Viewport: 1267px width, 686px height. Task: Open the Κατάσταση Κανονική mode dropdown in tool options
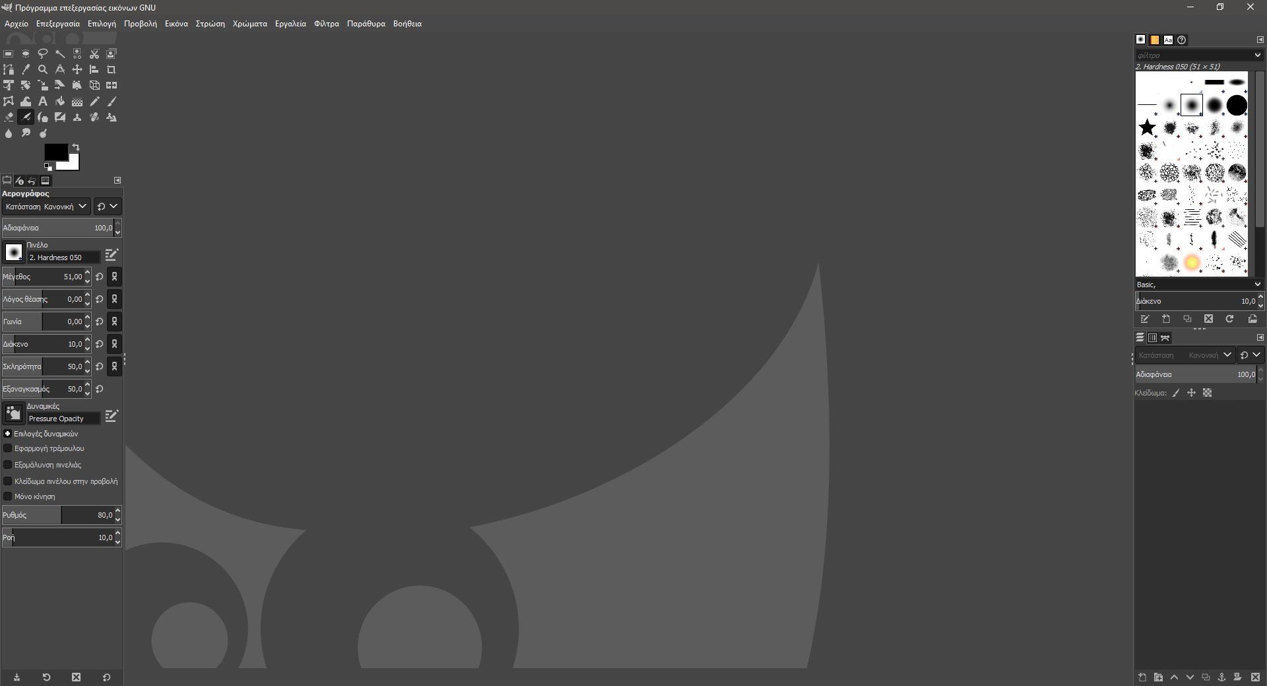pyautogui.click(x=46, y=207)
